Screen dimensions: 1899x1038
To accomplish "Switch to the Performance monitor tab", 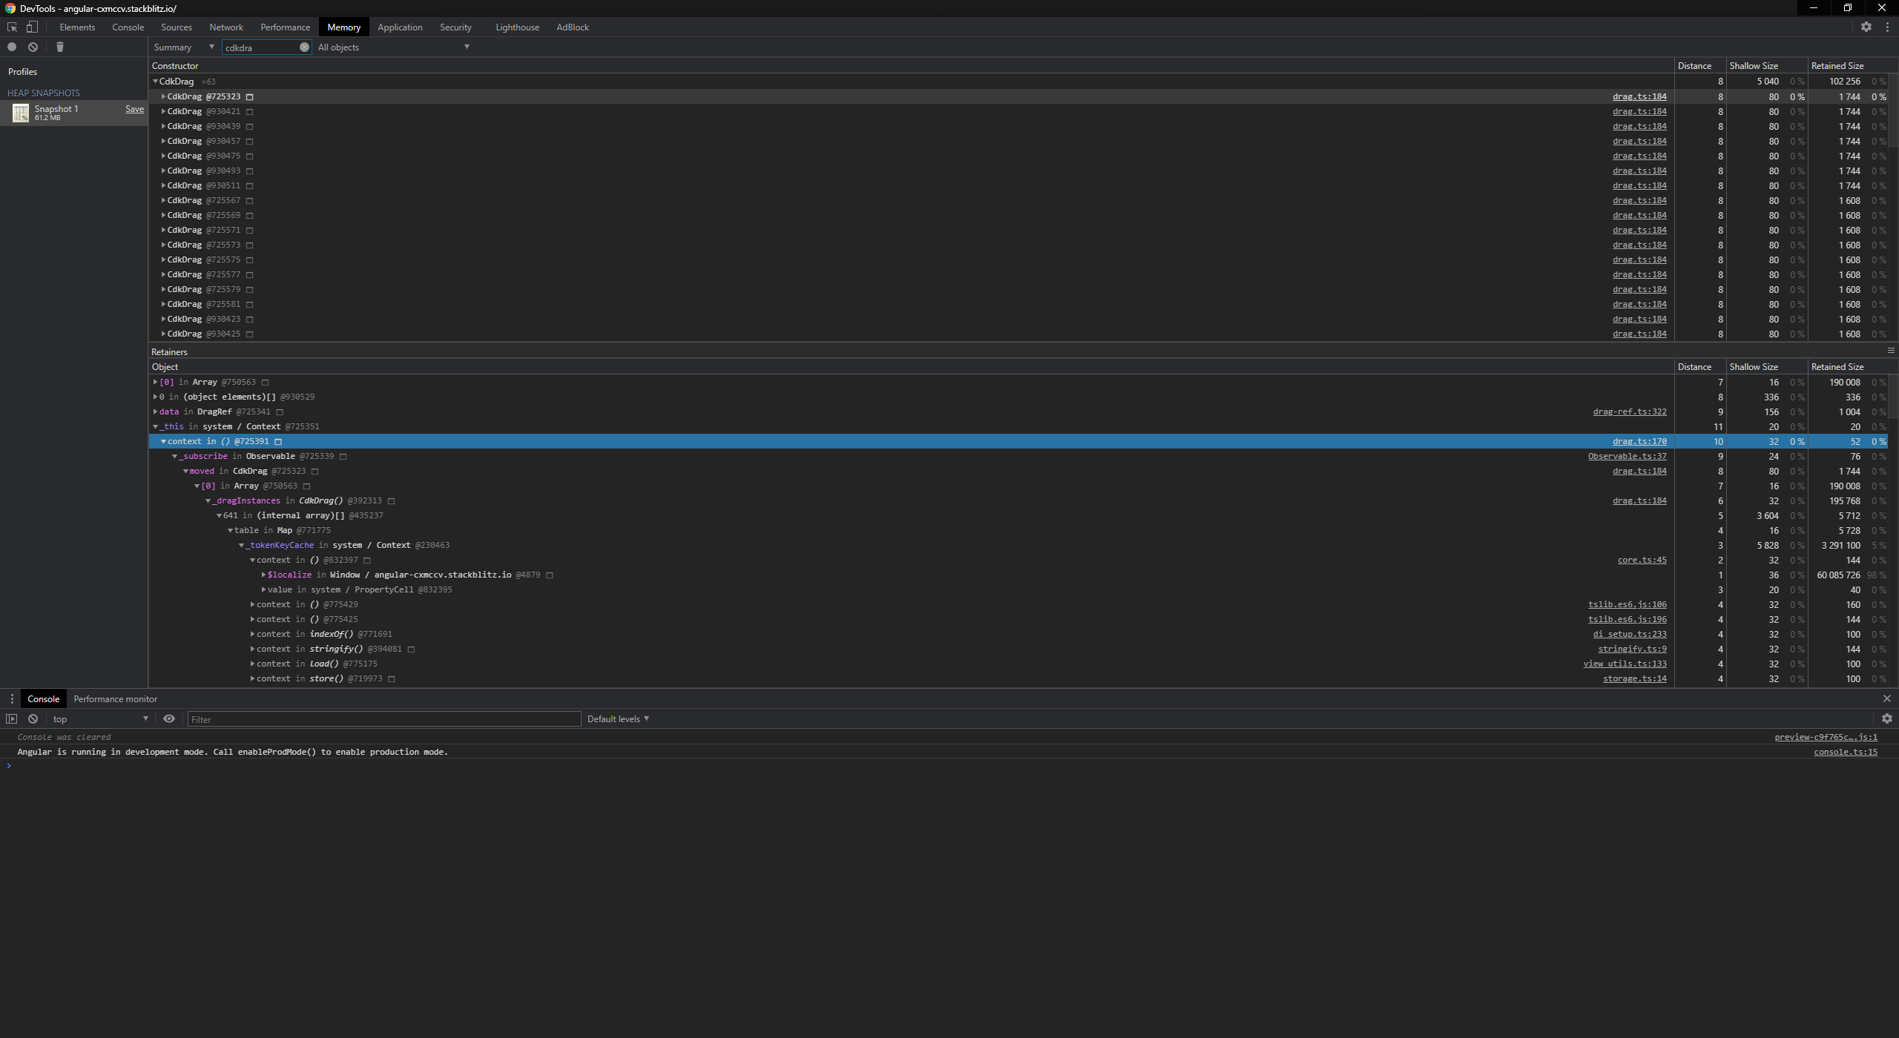I will pos(115,698).
